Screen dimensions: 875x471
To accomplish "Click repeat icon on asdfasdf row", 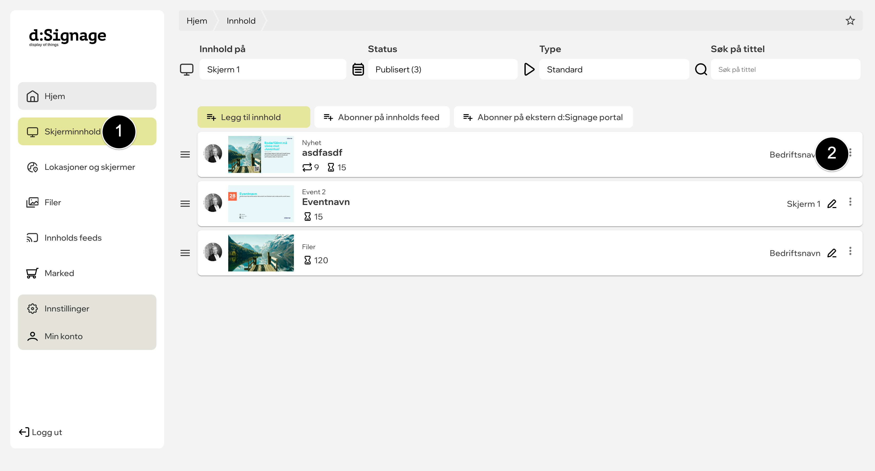I will (x=307, y=167).
